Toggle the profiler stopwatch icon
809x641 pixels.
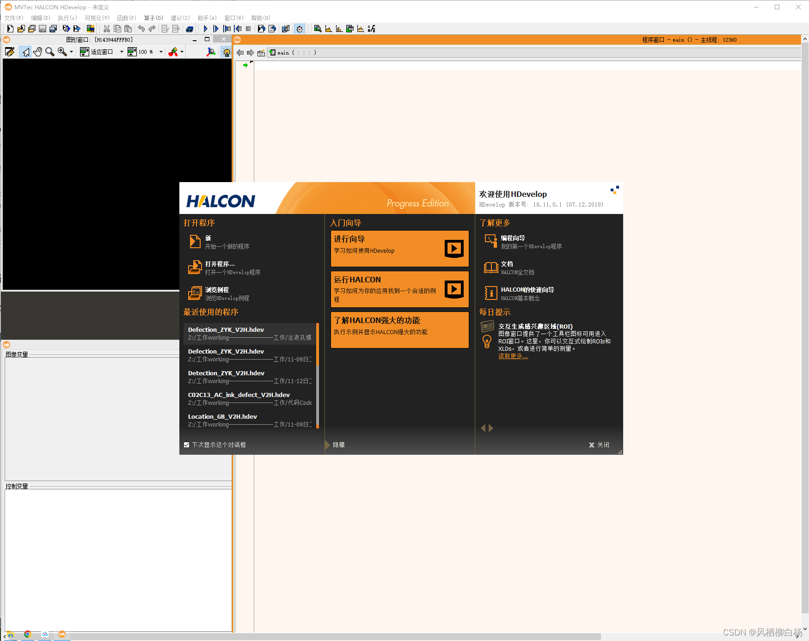click(x=300, y=29)
